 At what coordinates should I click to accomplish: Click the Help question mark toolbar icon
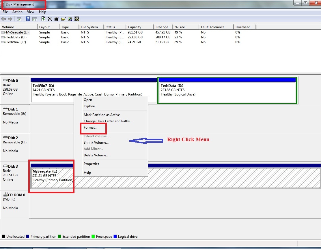click(x=28, y=19)
